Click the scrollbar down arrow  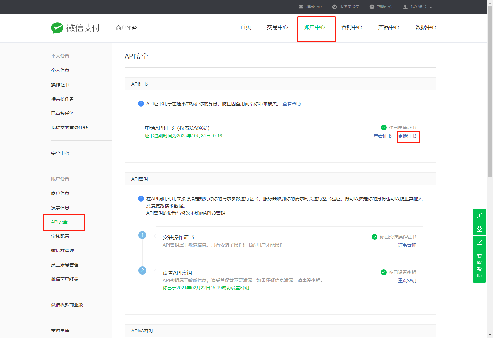point(490,335)
